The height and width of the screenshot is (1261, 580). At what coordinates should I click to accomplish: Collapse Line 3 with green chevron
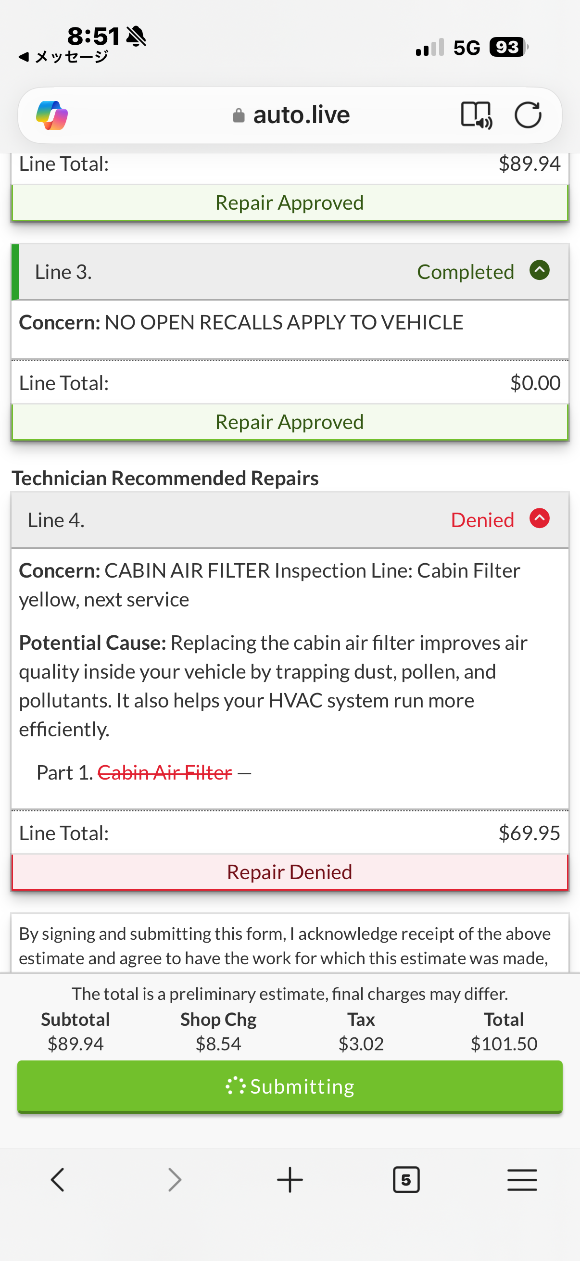[540, 270]
